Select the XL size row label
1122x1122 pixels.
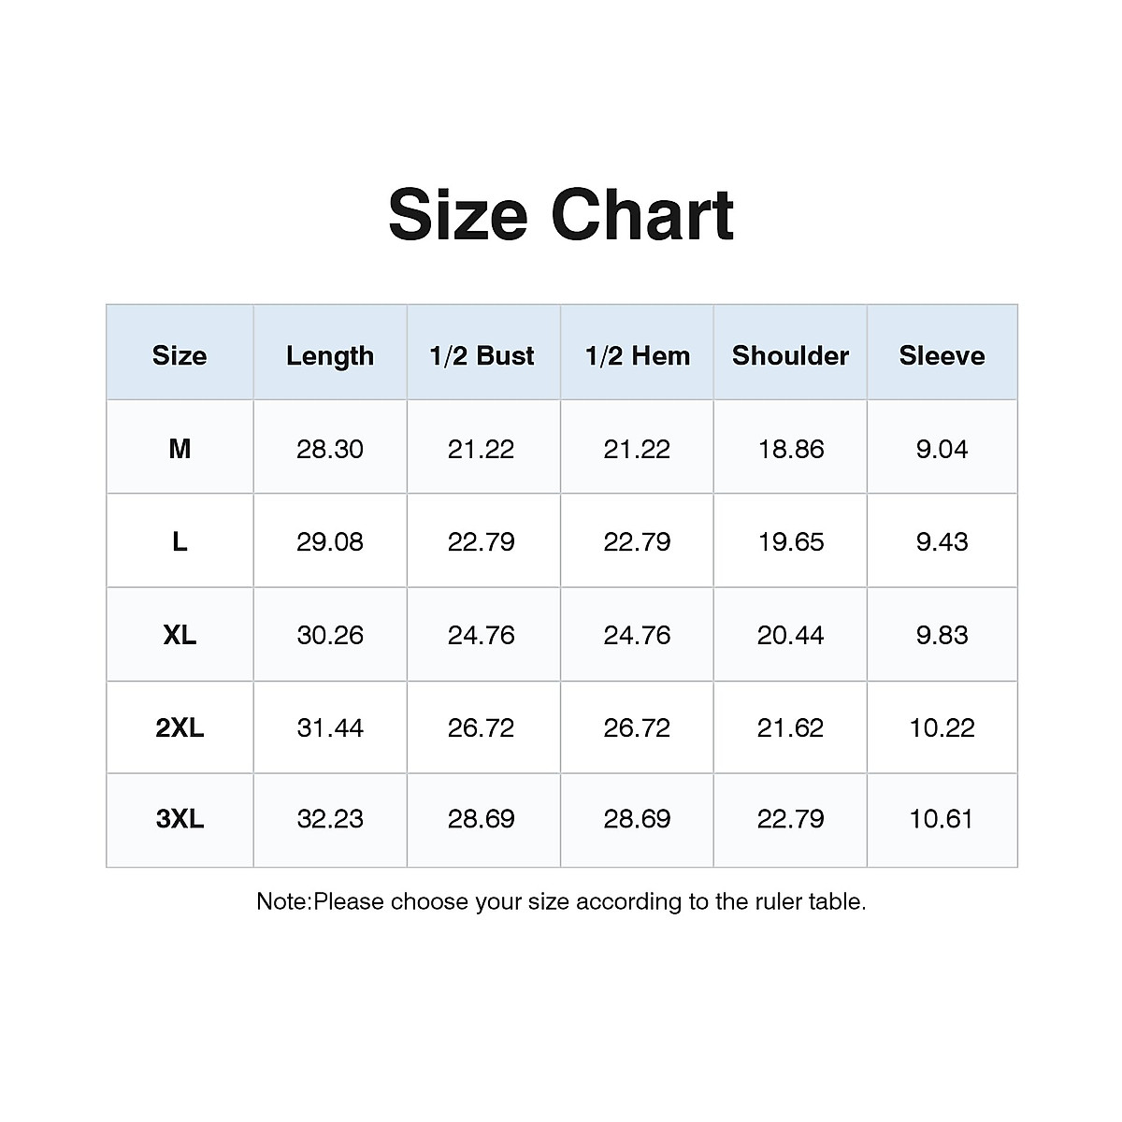tap(180, 635)
